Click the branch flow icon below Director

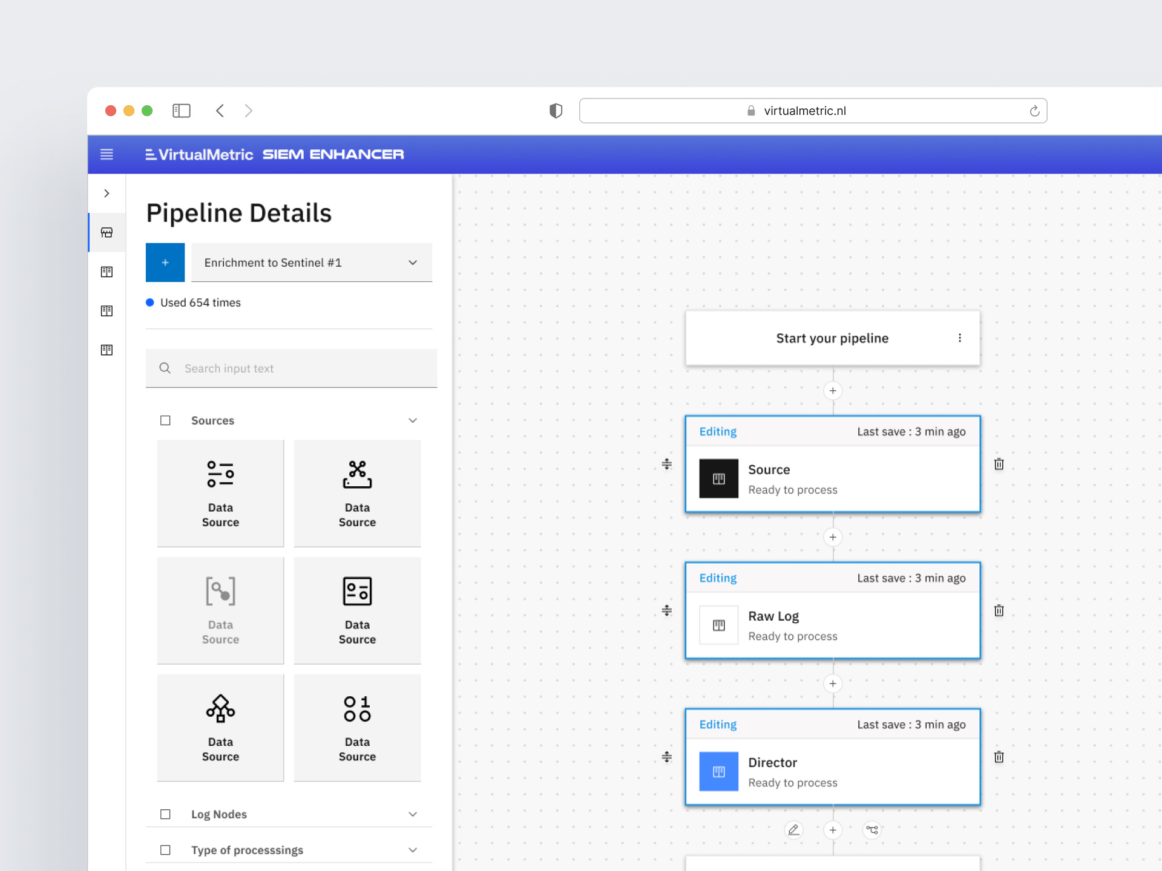872,830
